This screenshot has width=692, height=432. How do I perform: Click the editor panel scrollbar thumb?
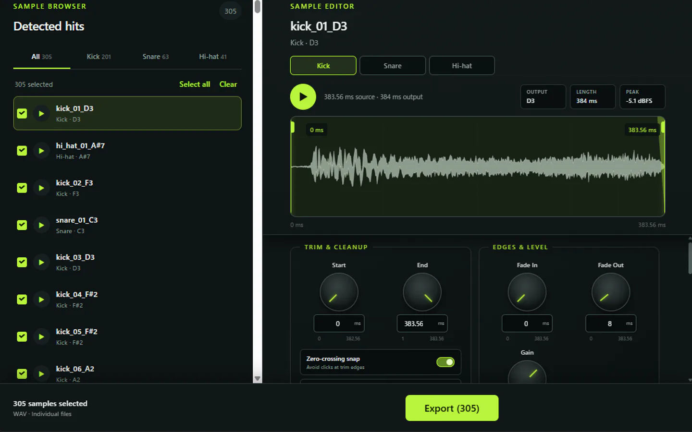[690, 258]
